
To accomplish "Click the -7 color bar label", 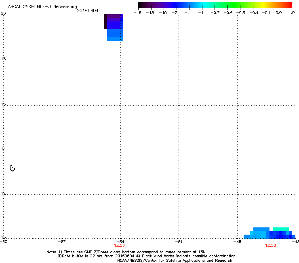I will (175, 13).
